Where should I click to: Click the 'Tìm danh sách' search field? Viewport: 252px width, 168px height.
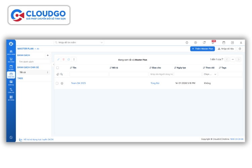34,62
